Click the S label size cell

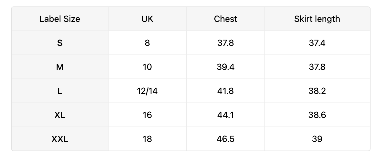tap(60, 43)
